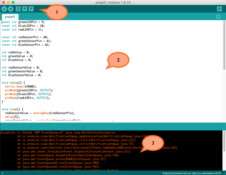226x175 pixels.
Task: Select the projet5 sketch tab
Action: (10, 17)
